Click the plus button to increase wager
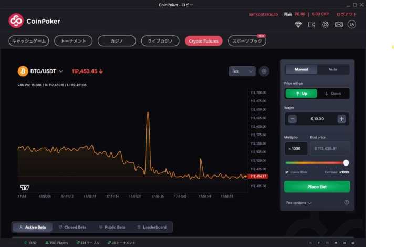 341,119
